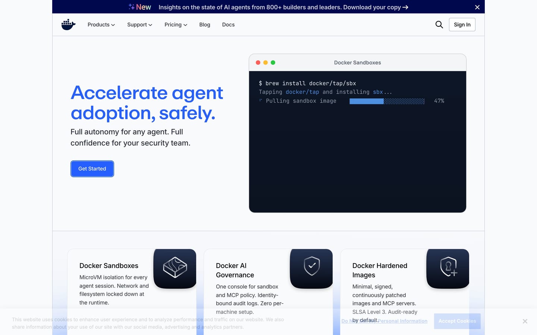Click the One console for sandbox description
The height and width of the screenshot is (335, 537).
250,299
